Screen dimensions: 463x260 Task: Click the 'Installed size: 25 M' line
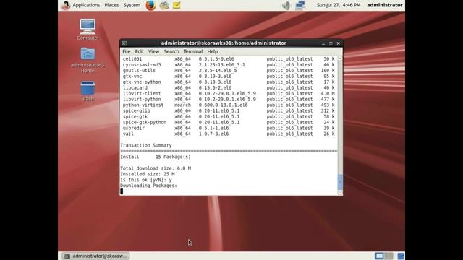click(148, 174)
